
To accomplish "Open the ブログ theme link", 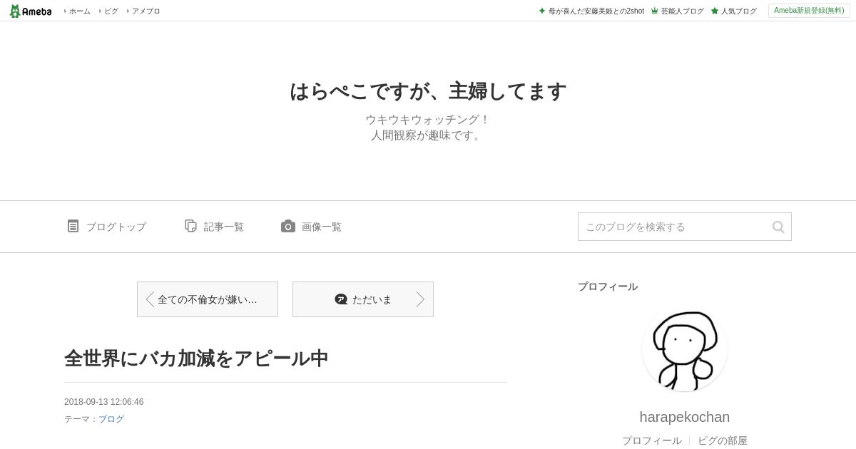I will click(111, 419).
